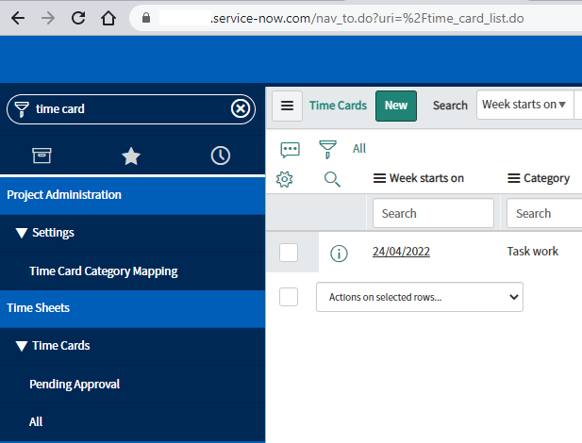Open the Category column menu icon
The image size is (582, 443).
tap(514, 178)
